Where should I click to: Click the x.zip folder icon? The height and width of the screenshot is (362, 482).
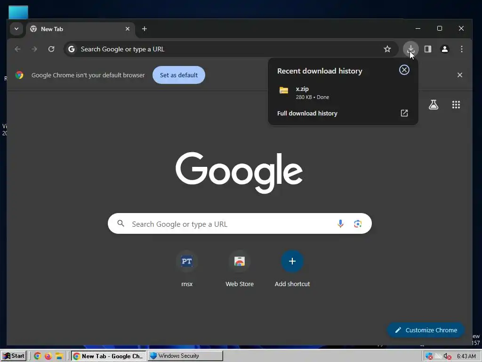284,90
